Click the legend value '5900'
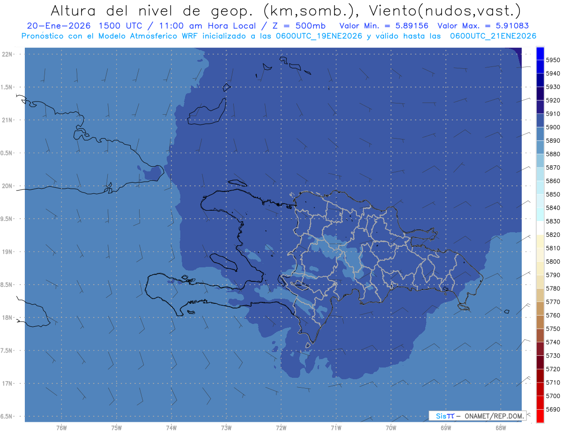 click(553, 127)
